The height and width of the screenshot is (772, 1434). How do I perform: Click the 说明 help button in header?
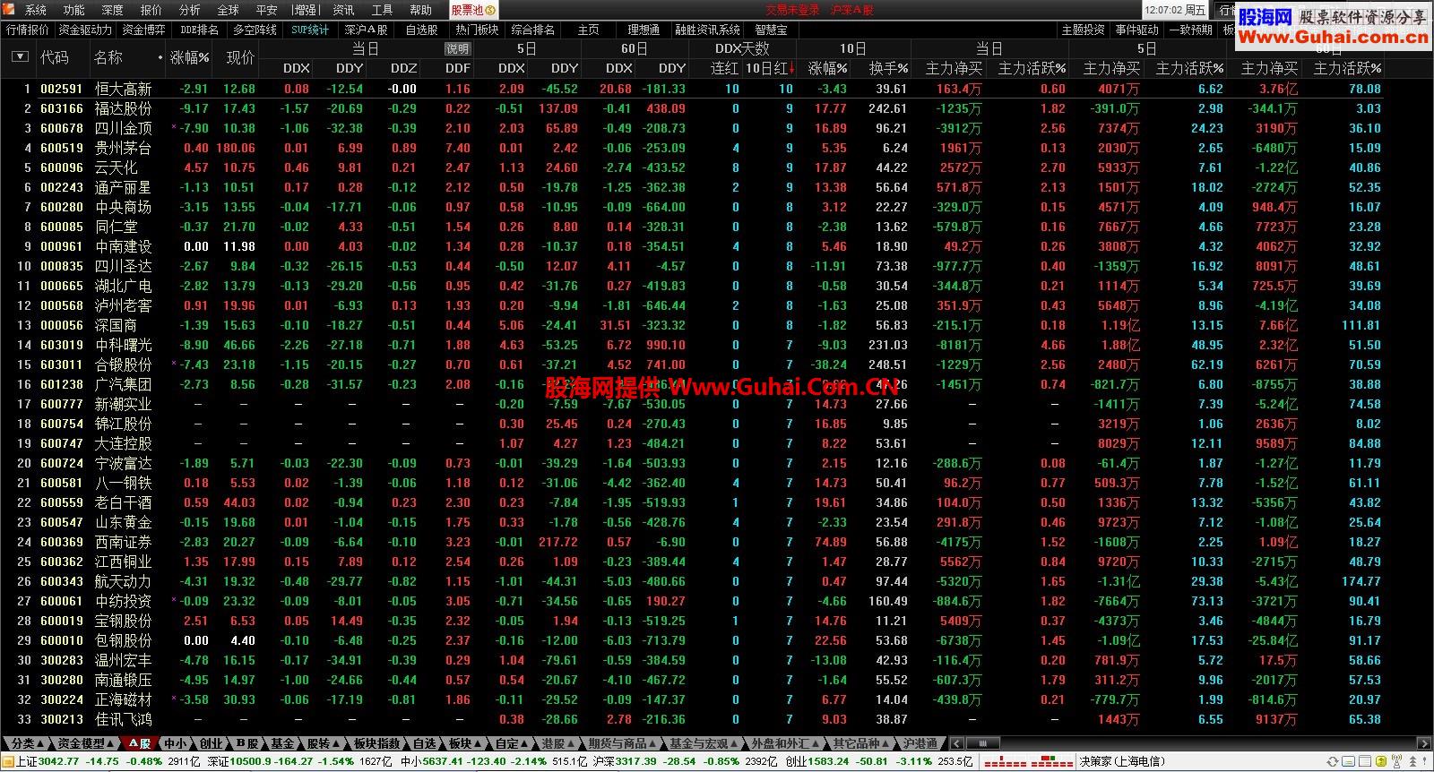pos(457,49)
